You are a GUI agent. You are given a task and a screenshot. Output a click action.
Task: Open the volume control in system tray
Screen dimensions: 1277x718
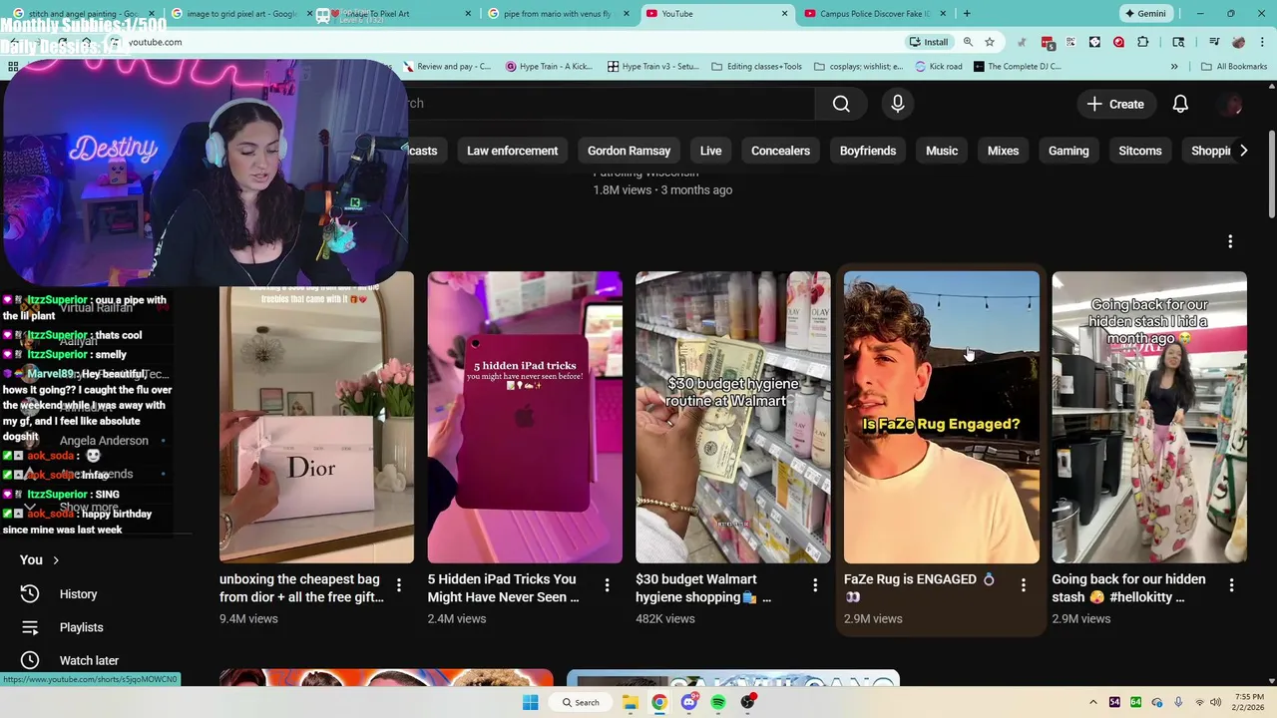tap(1216, 702)
